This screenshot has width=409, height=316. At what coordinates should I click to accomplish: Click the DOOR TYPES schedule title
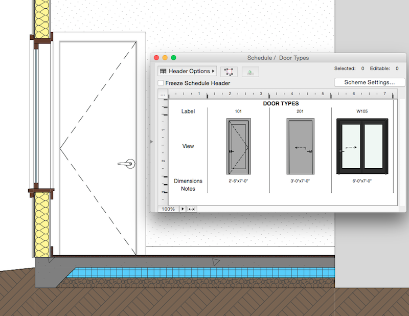click(x=281, y=104)
